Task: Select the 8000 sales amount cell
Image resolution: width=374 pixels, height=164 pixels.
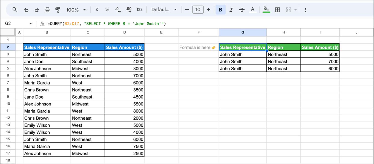Action: coord(125,111)
